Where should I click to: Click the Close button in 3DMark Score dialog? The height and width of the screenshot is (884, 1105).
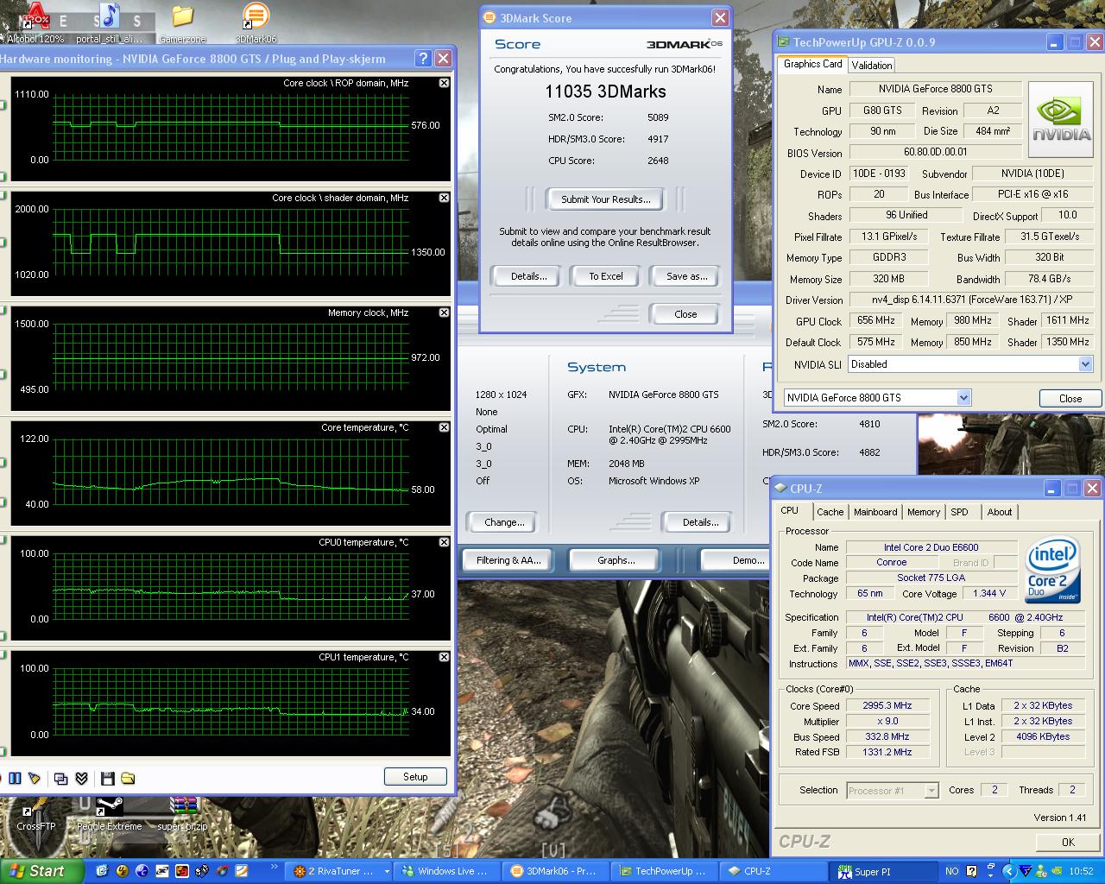685,314
